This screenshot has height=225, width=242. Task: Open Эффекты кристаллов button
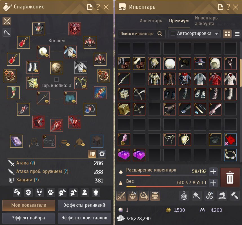(85, 218)
